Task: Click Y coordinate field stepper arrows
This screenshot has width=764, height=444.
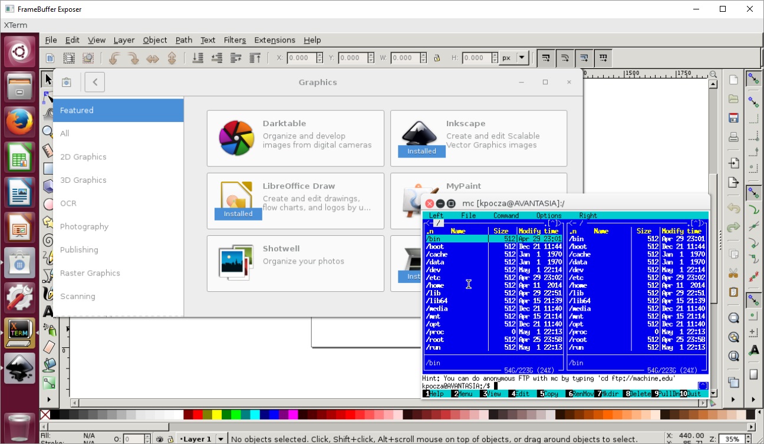Action: (x=371, y=58)
